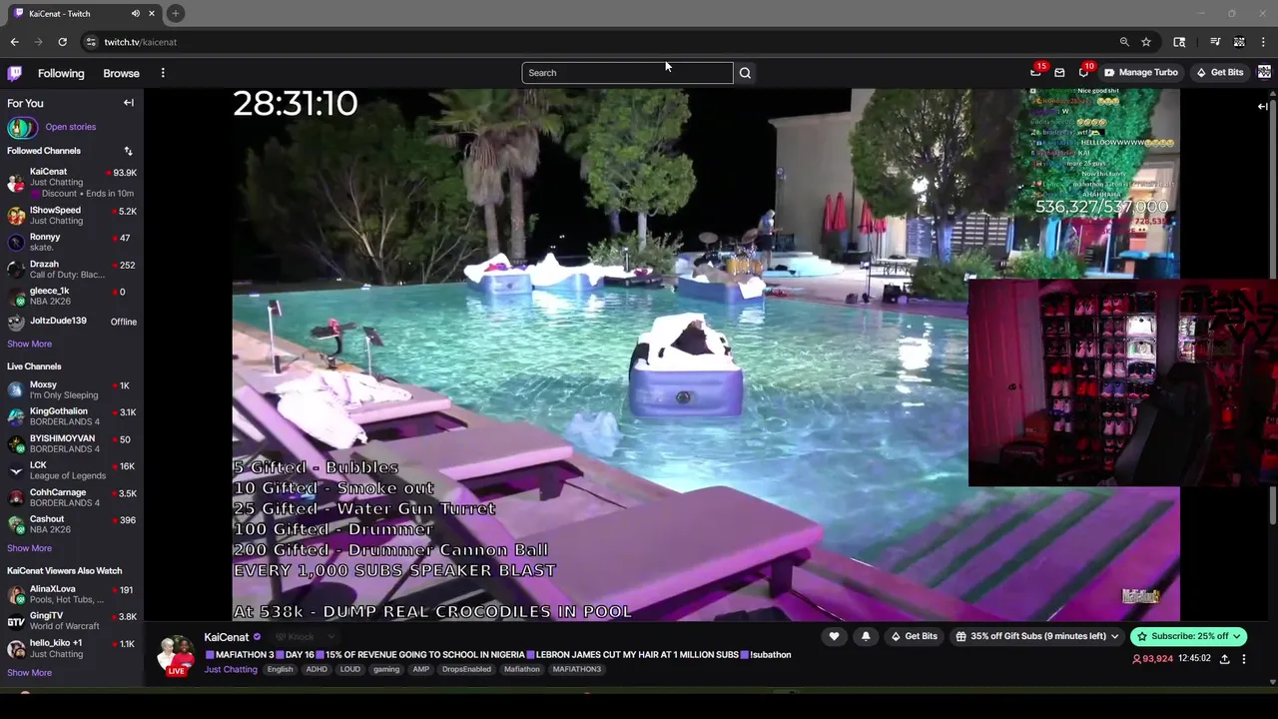Toggle channel notifications bell
The width and height of the screenshot is (1278, 719).
866,636
